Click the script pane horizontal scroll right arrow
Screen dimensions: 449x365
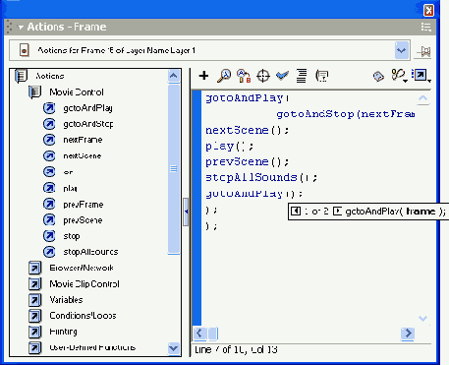tap(408, 334)
